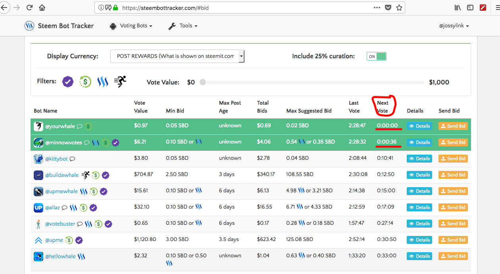This screenshot has height=274, width=500.
Task: Show site information for the address
Action: [x=101, y=8]
